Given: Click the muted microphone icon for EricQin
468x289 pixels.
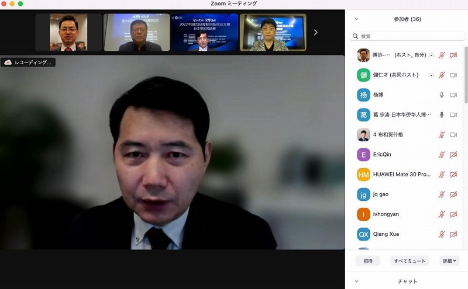Looking at the screenshot, I should point(442,155).
